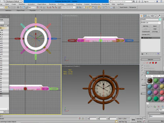The width and height of the screenshot is (164, 123).
Task: Open the Create command panel tab
Action: click(141, 16)
